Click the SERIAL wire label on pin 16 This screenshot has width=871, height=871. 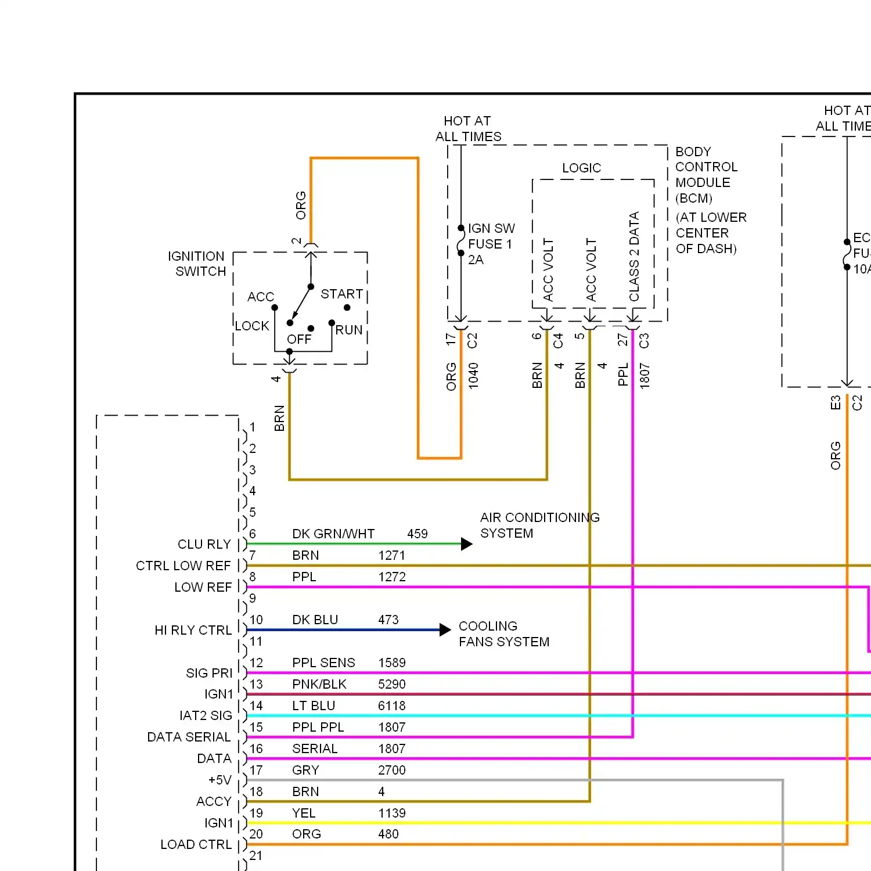315,748
